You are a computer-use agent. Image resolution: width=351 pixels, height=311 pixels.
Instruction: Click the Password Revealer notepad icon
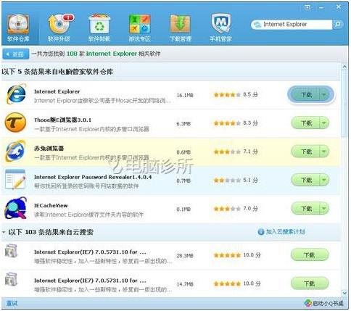pos(15,179)
